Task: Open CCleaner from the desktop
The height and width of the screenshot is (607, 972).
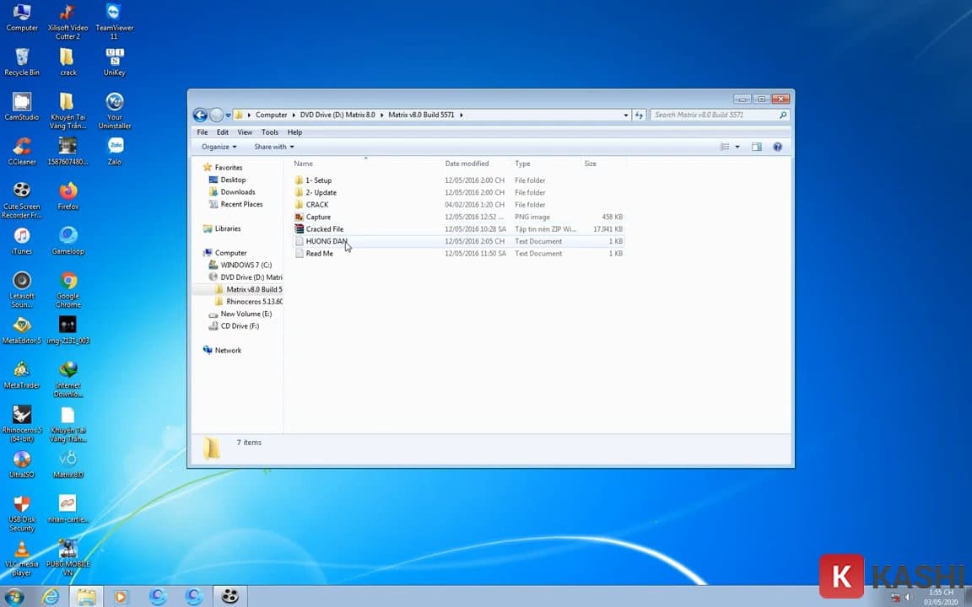Action: point(21,147)
